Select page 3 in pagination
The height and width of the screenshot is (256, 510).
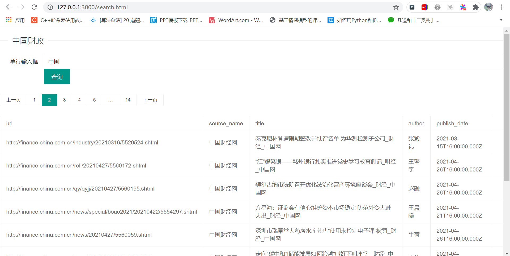[64, 100]
